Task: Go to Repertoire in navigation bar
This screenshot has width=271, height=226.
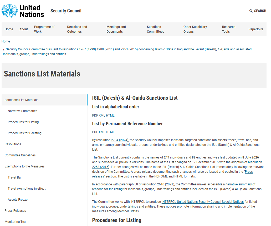Action: [x=256, y=29]
